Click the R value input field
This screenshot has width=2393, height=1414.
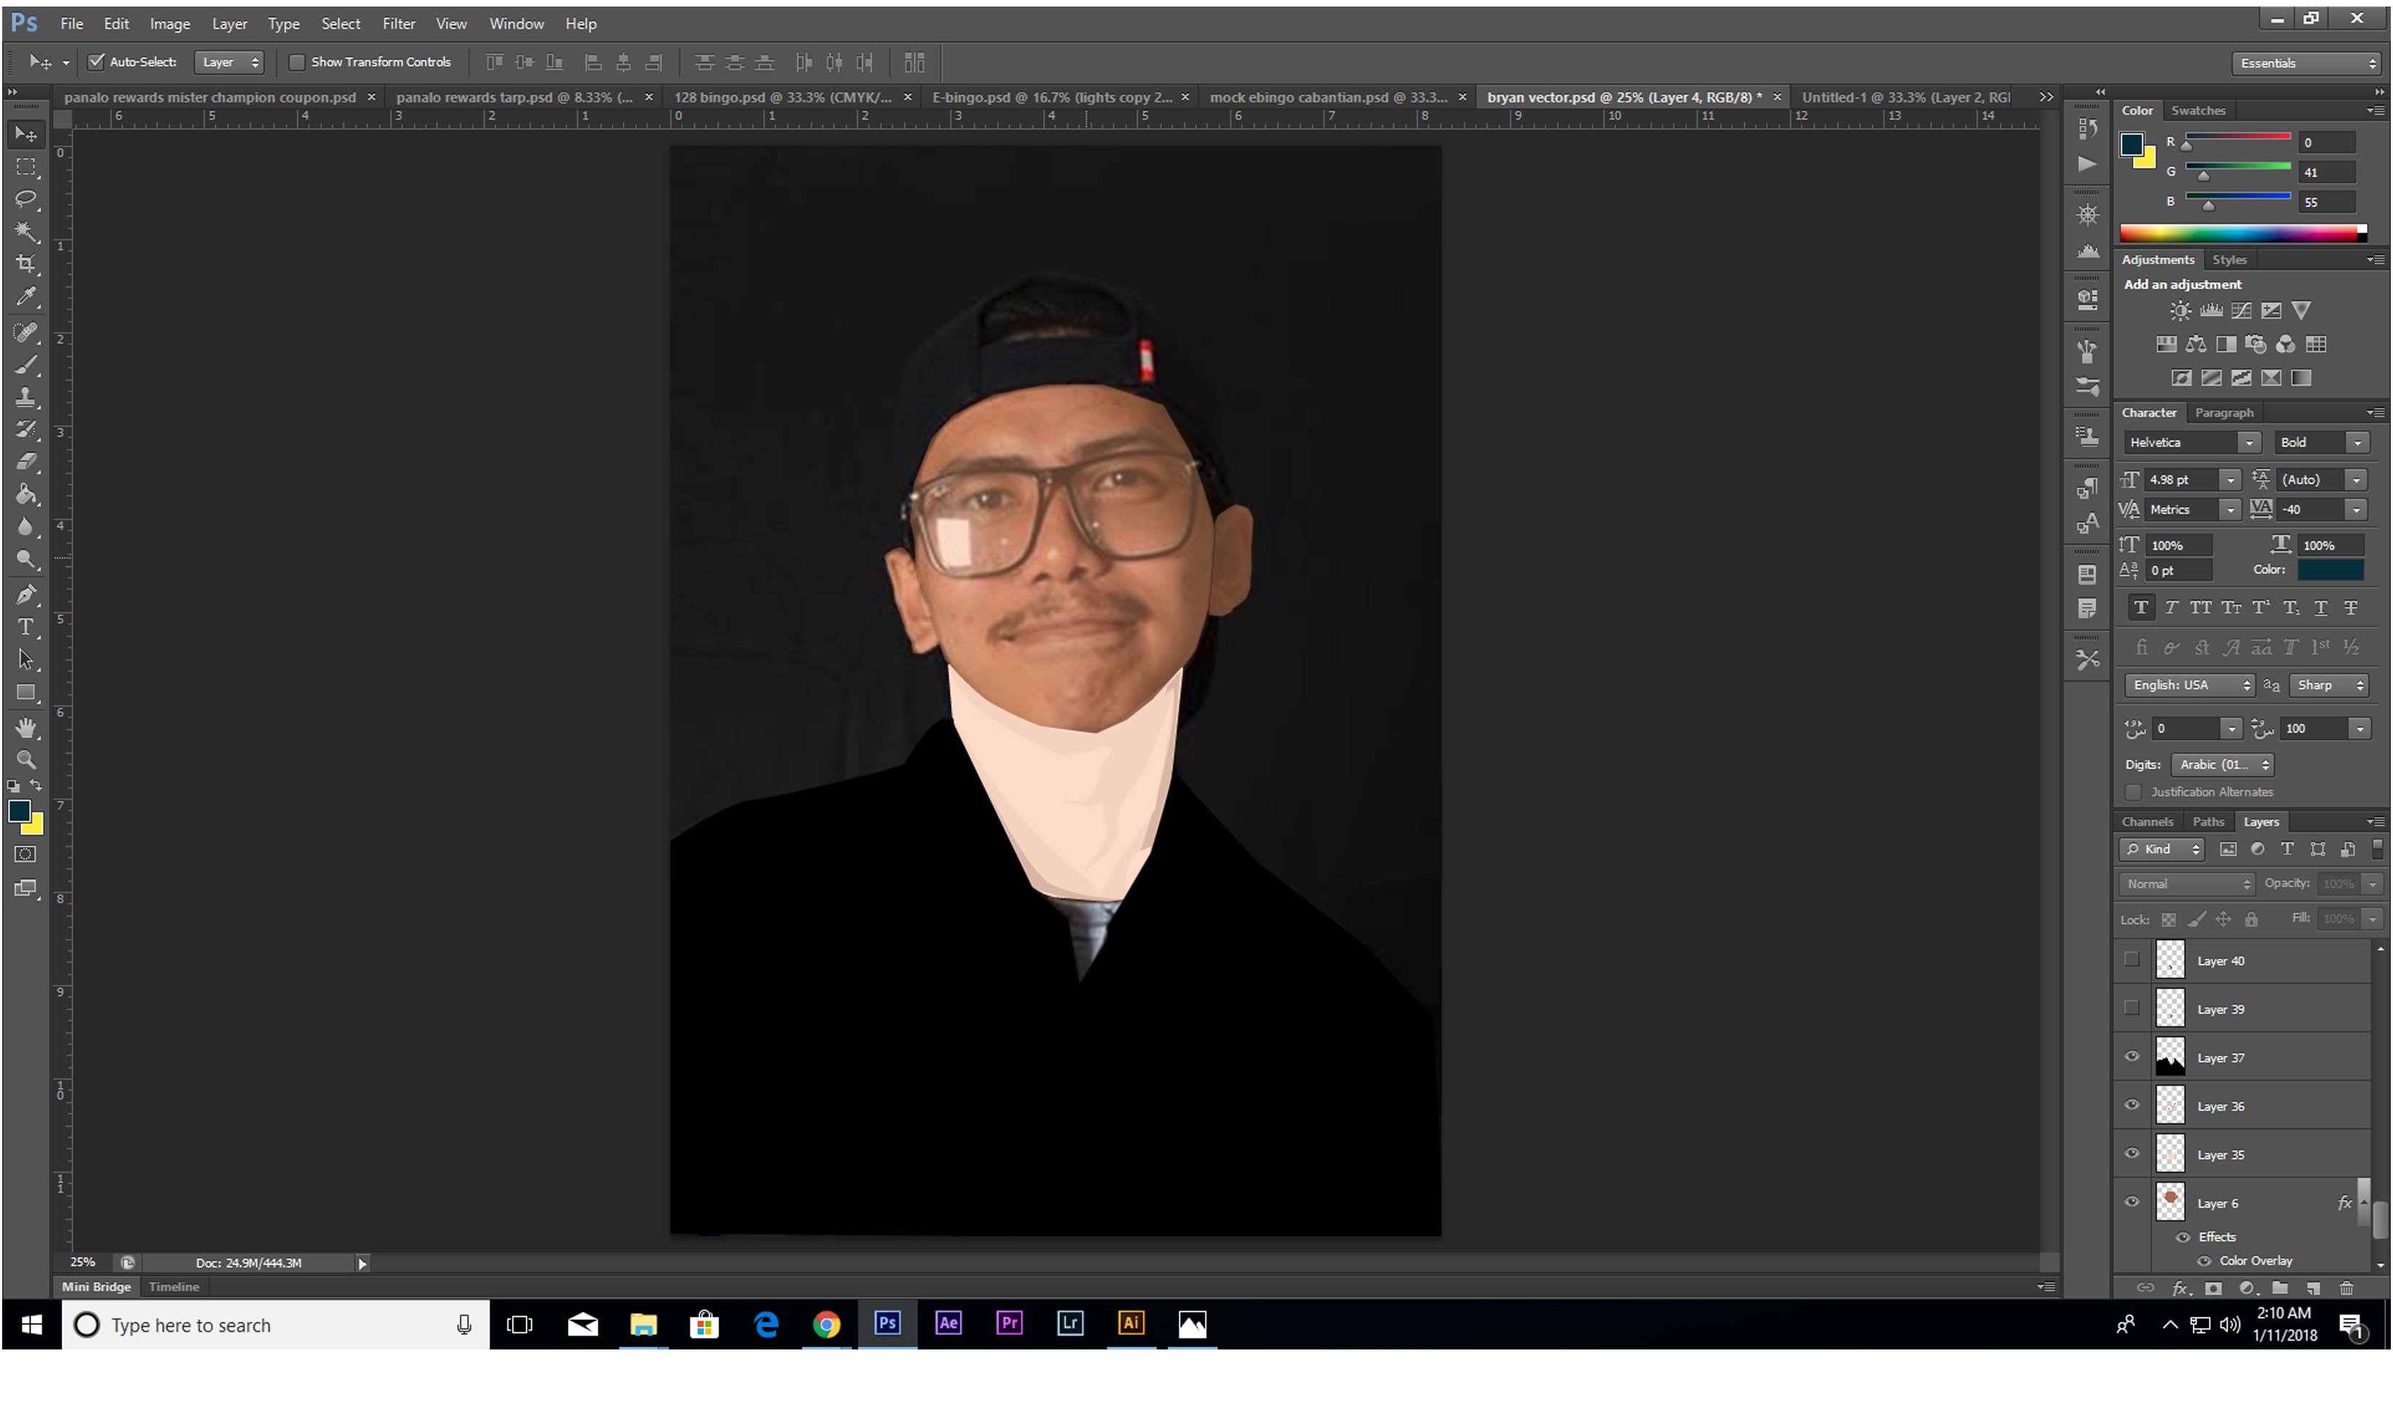pyautogui.click(x=2327, y=143)
